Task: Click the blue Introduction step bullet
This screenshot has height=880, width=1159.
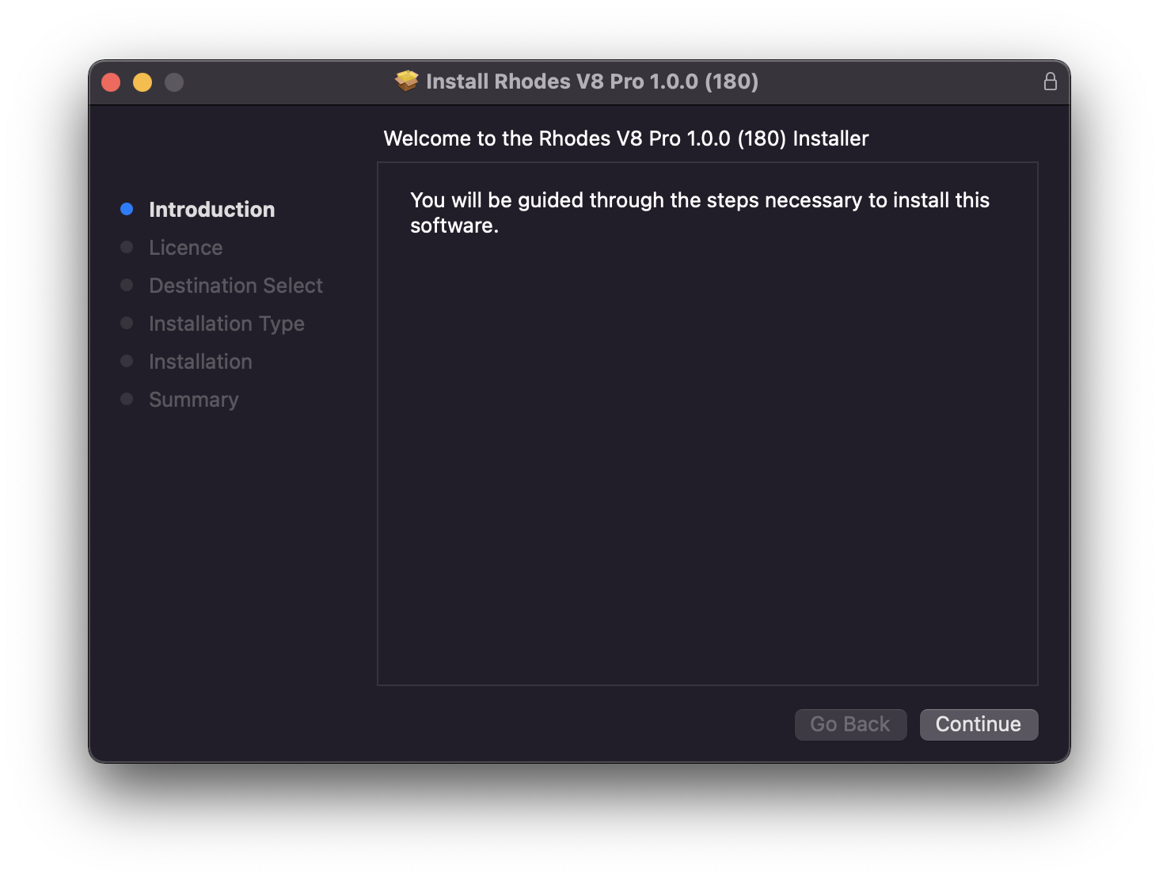Action: coord(127,209)
